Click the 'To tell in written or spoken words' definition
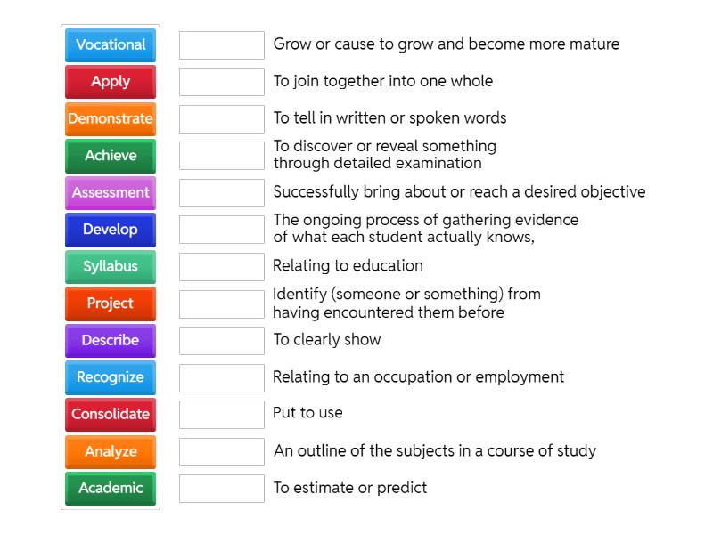The image size is (713, 534). [389, 118]
